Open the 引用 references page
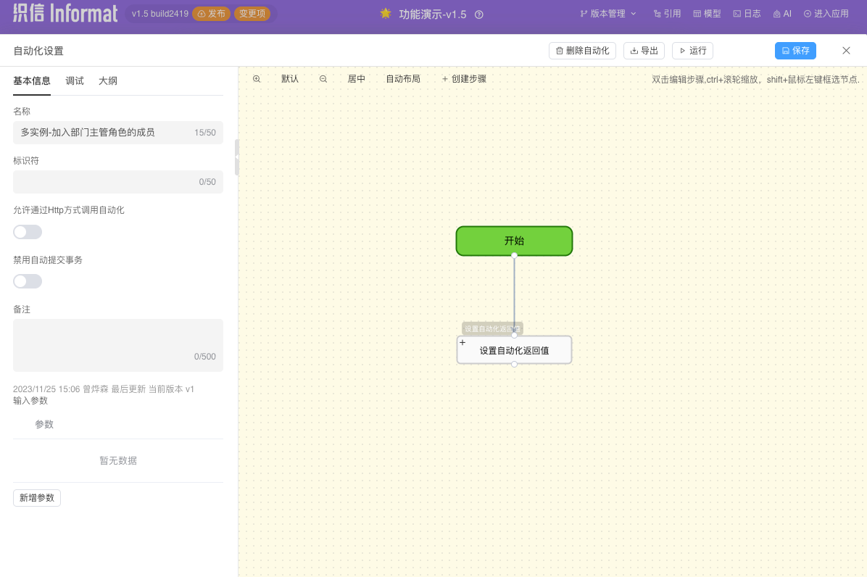The width and height of the screenshot is (867, 577). pos(667,14)
